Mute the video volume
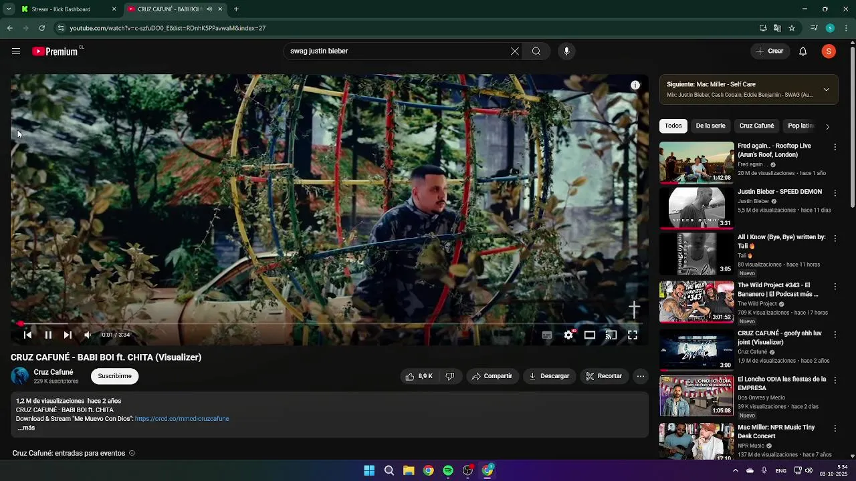The height and width of the screenshot is (481, 856). pyautogui.click(x=87, y=335)
